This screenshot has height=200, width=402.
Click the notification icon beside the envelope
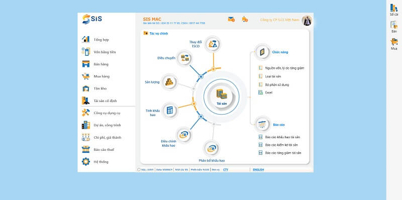(x=245, y=19)
